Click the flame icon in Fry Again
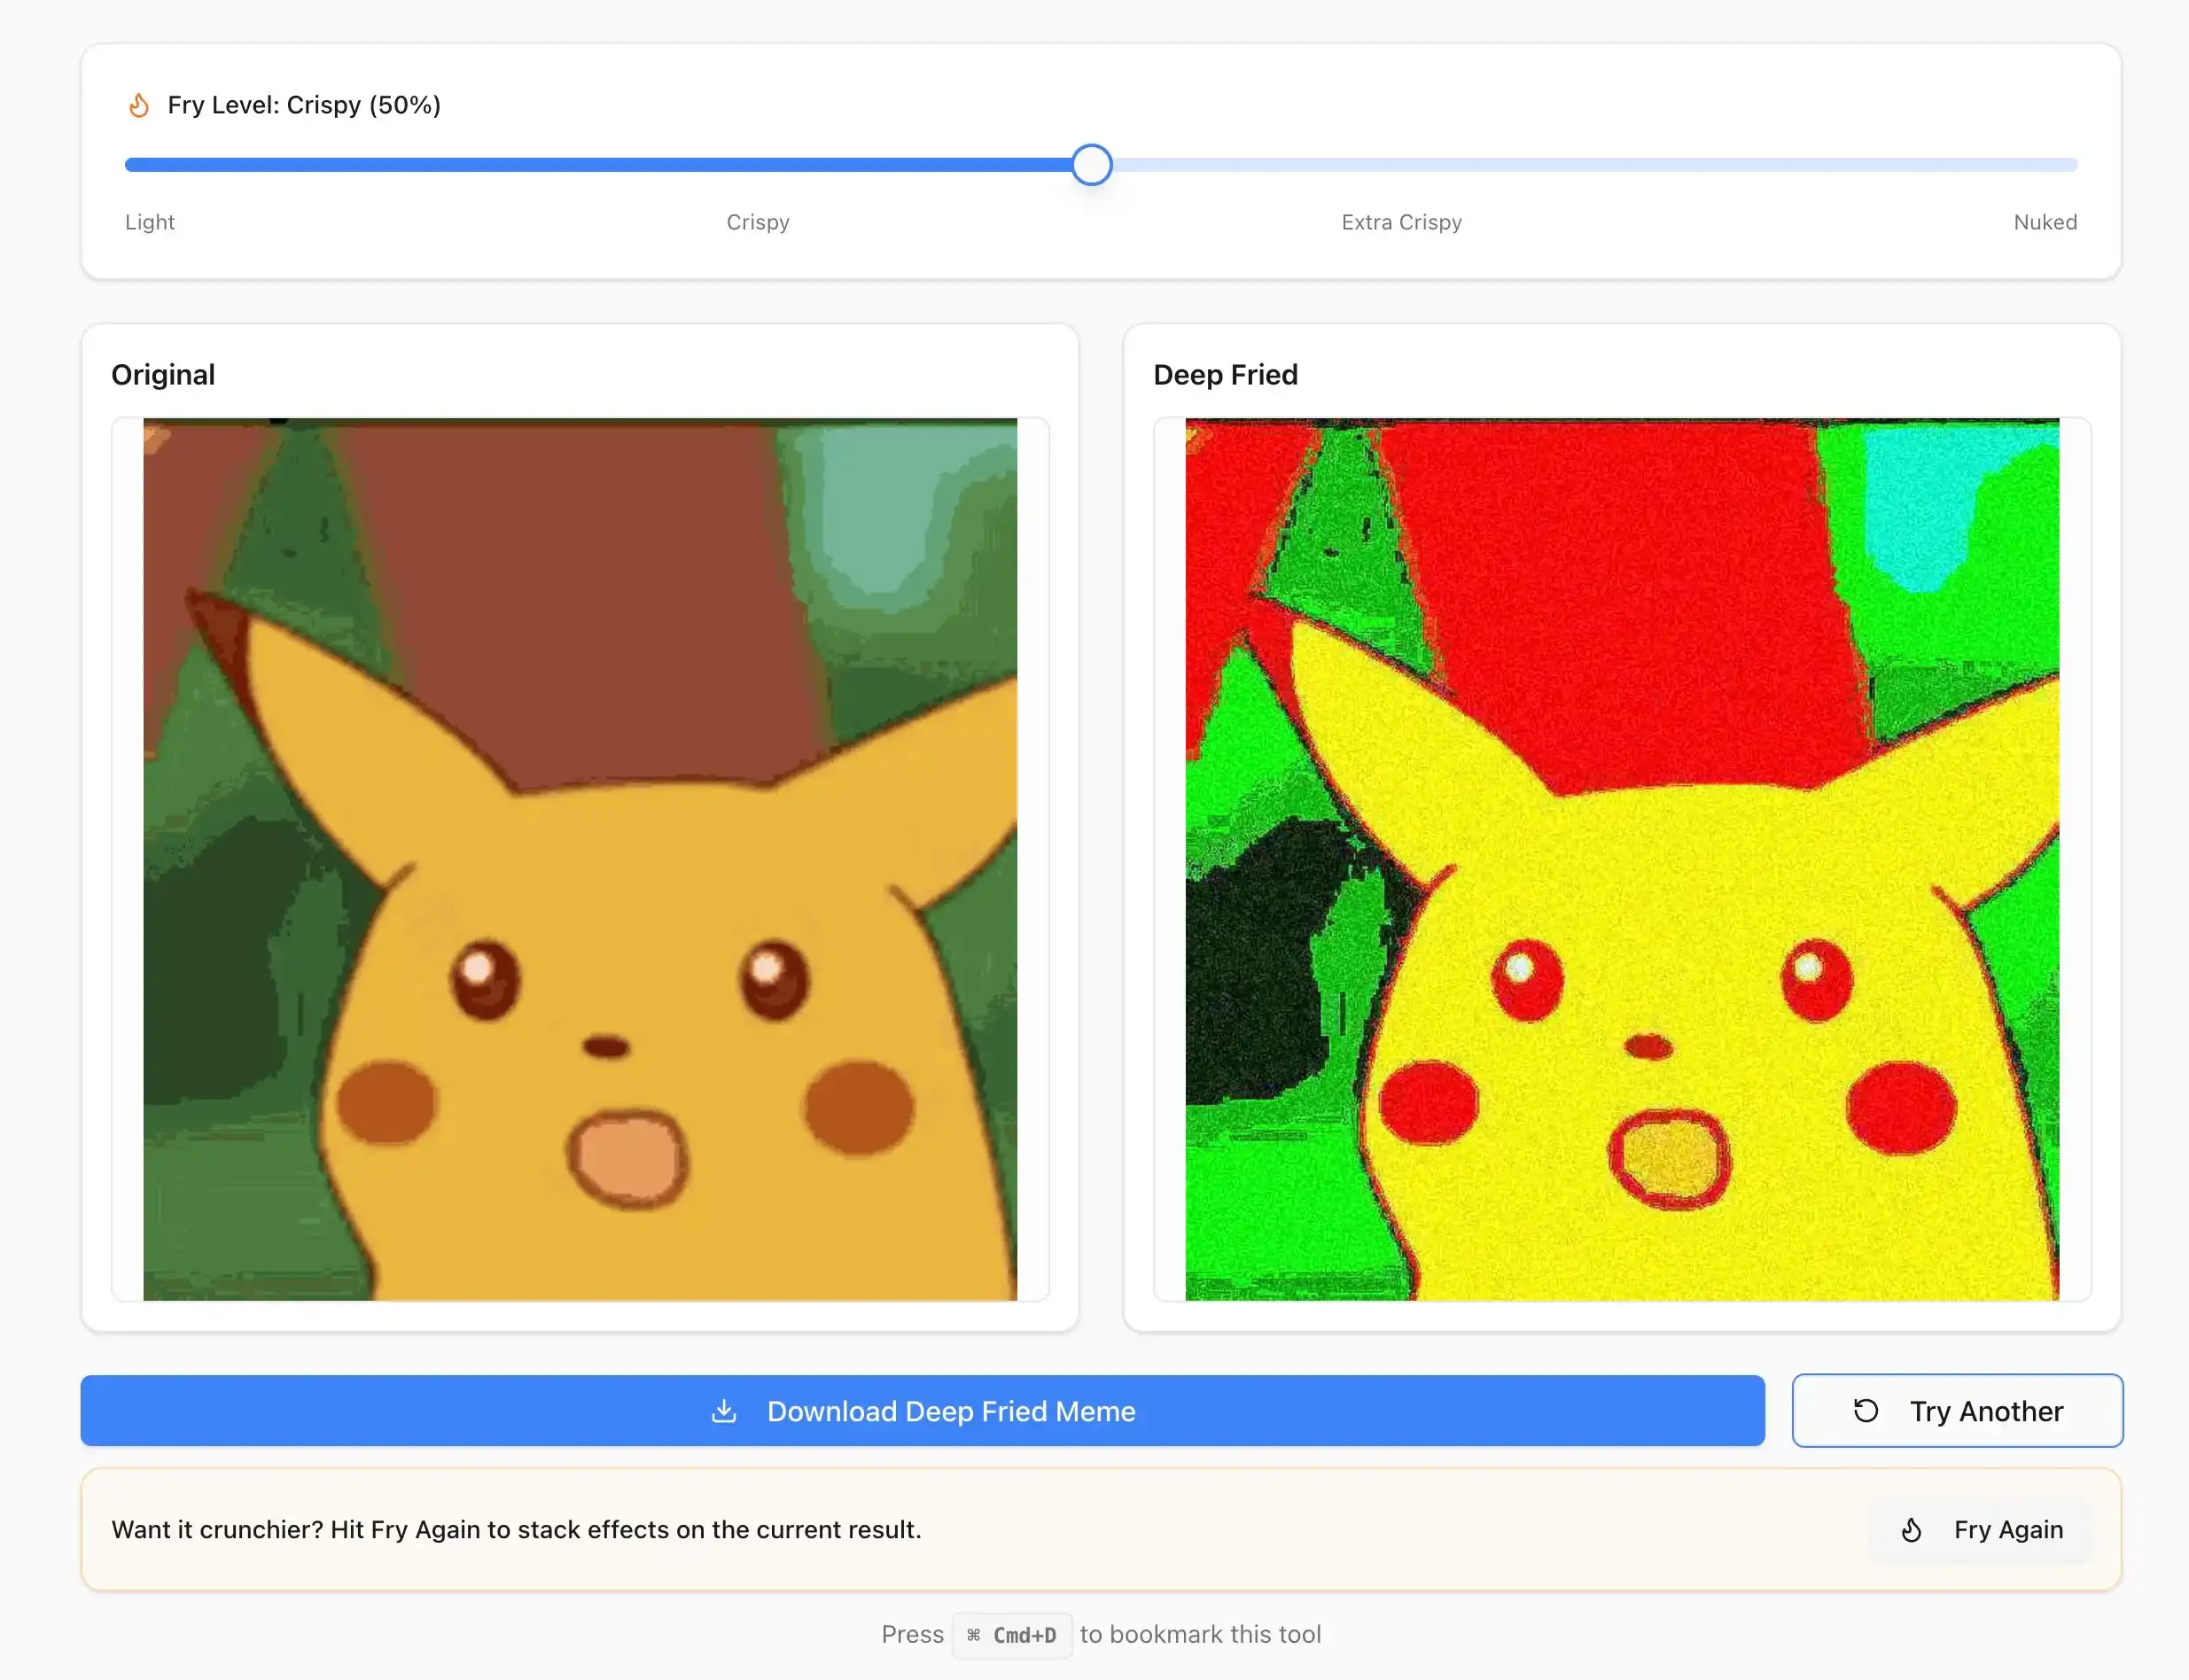 coord(1911,1530)
